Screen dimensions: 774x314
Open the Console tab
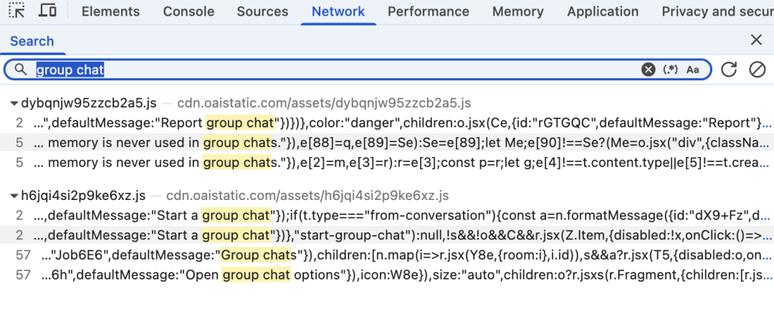click(188, 11)
